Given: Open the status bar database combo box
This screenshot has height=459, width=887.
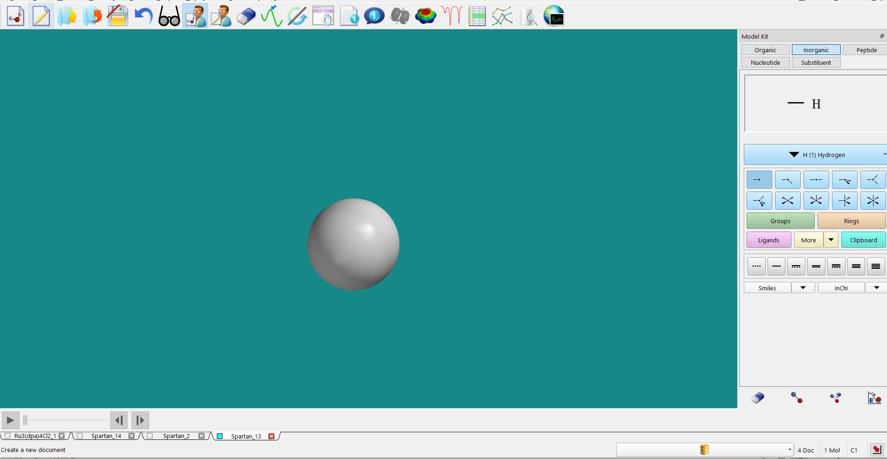Looking at the screenshot, I should click(705, 450).
